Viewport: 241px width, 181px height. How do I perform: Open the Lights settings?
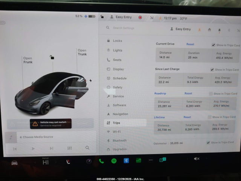click(114, 50)
